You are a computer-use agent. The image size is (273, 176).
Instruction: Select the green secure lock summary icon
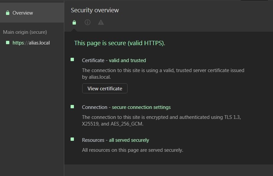tap(74, 22)
